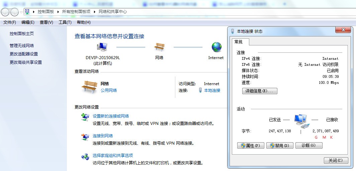Click the 详细信息(E)... button

tap(260, 91)
